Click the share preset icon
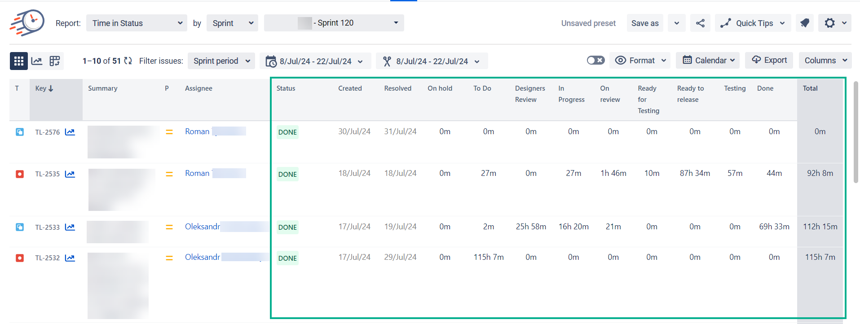The height and width of the screenshot is (324, 860). tap(700, 23)
